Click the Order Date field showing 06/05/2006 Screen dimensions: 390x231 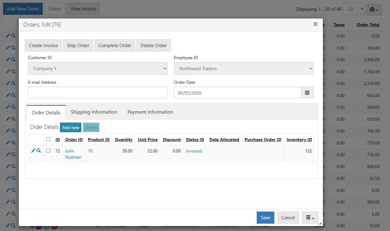coord(237,93)
